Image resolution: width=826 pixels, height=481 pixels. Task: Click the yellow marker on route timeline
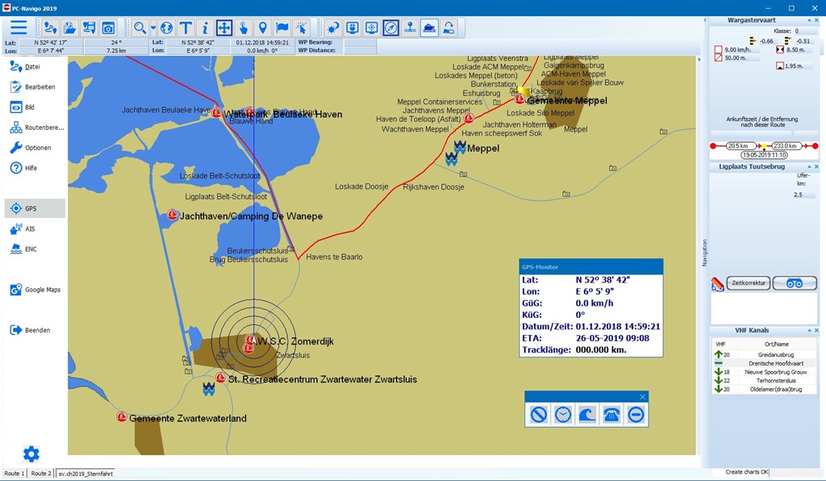click(x=764, y=146)
